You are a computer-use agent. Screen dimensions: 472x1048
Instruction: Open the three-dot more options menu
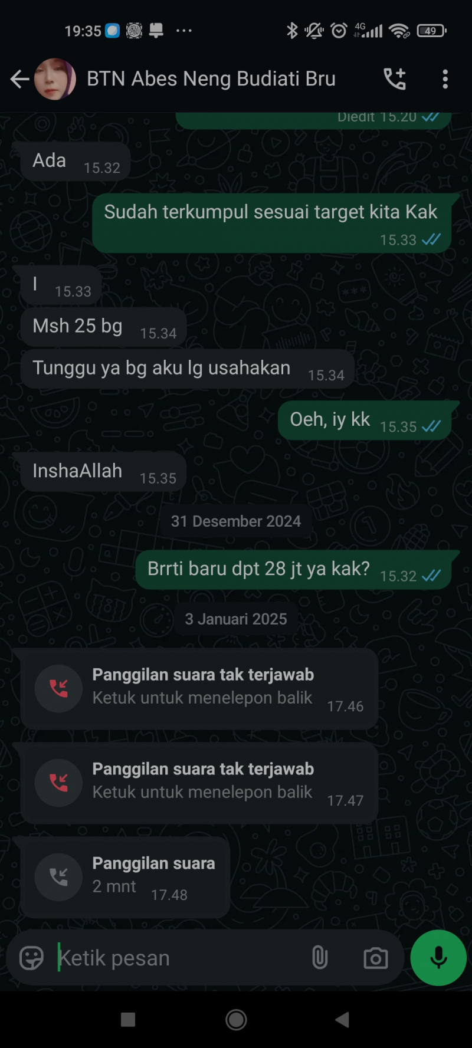tap(445, 79)
